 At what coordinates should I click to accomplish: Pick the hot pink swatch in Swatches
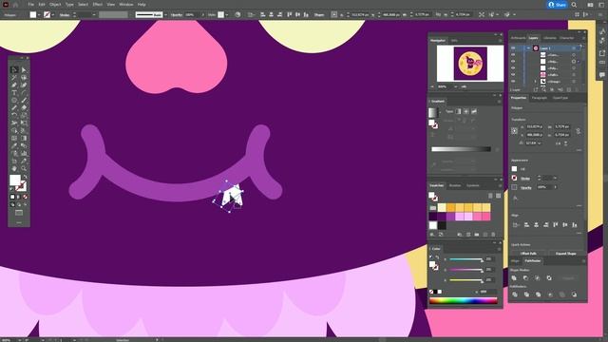click(x=486, y=217)
